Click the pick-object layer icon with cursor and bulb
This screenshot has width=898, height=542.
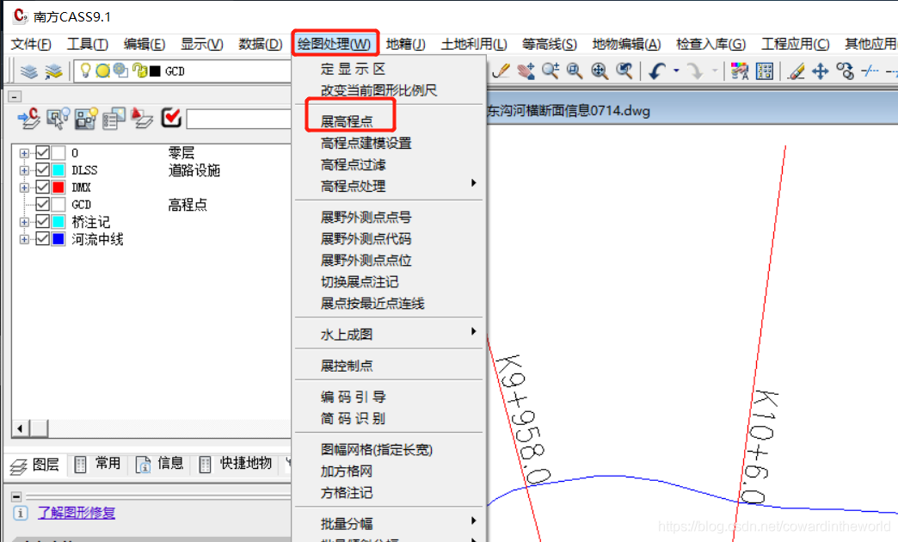(x=58, y=118)
